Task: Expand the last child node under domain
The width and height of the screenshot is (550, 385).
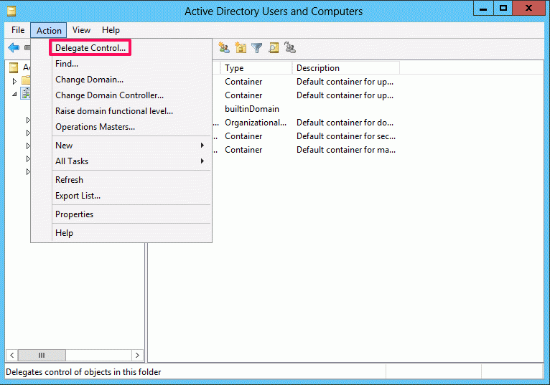Action: 28,171
